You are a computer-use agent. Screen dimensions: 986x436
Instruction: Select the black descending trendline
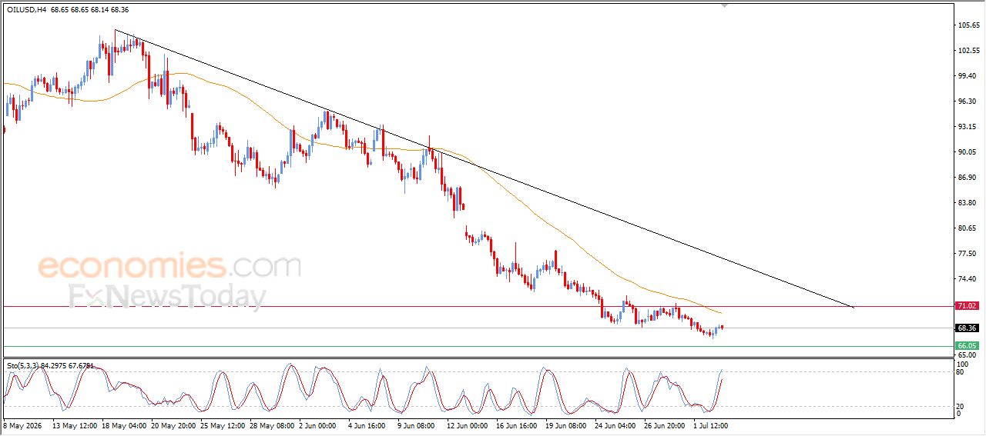click(484, 168)
